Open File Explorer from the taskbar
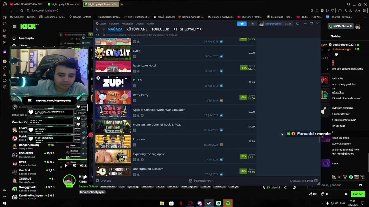The width and height of the screenshot is (369, 207). [162, 203]
